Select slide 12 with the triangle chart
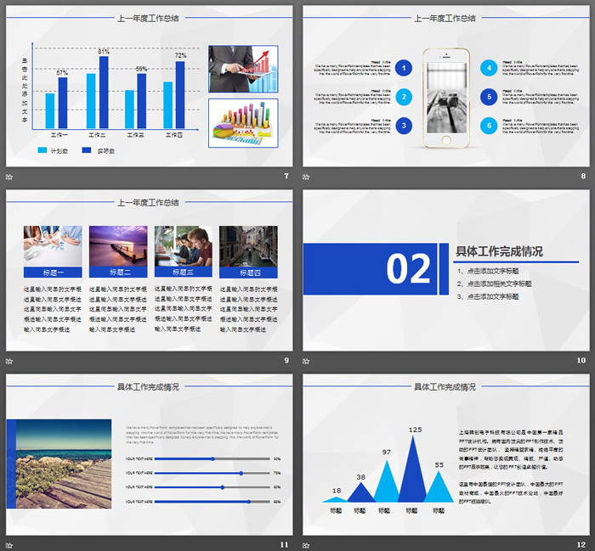Screen dimensions: 595x551 tap(446, 454)
